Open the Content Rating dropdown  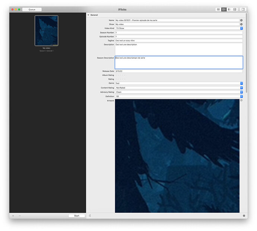tap(241, 88)
